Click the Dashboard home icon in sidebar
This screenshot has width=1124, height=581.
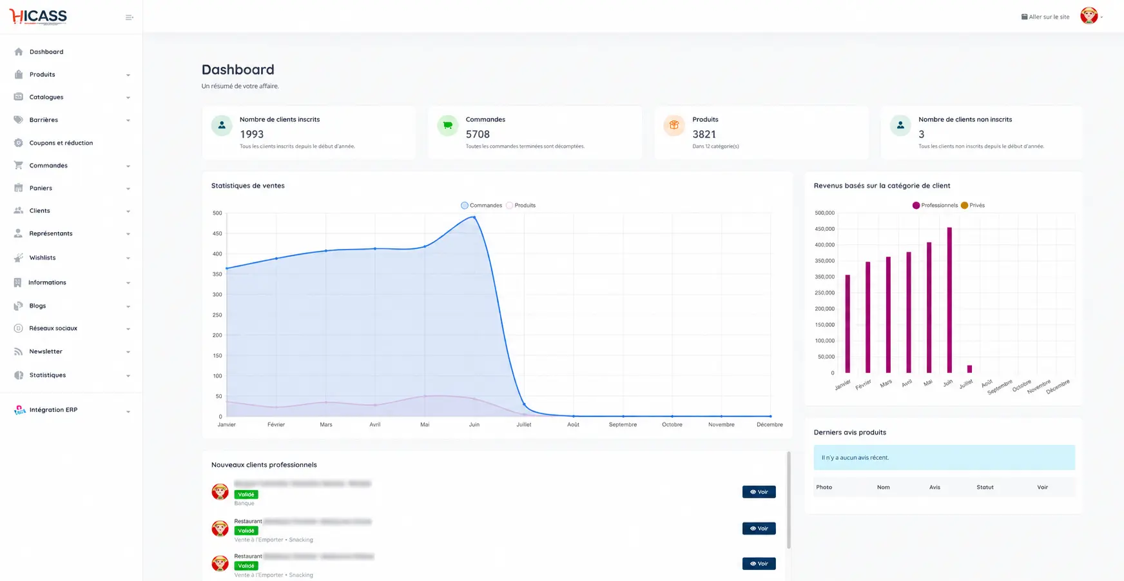click(x=19, y=52)
